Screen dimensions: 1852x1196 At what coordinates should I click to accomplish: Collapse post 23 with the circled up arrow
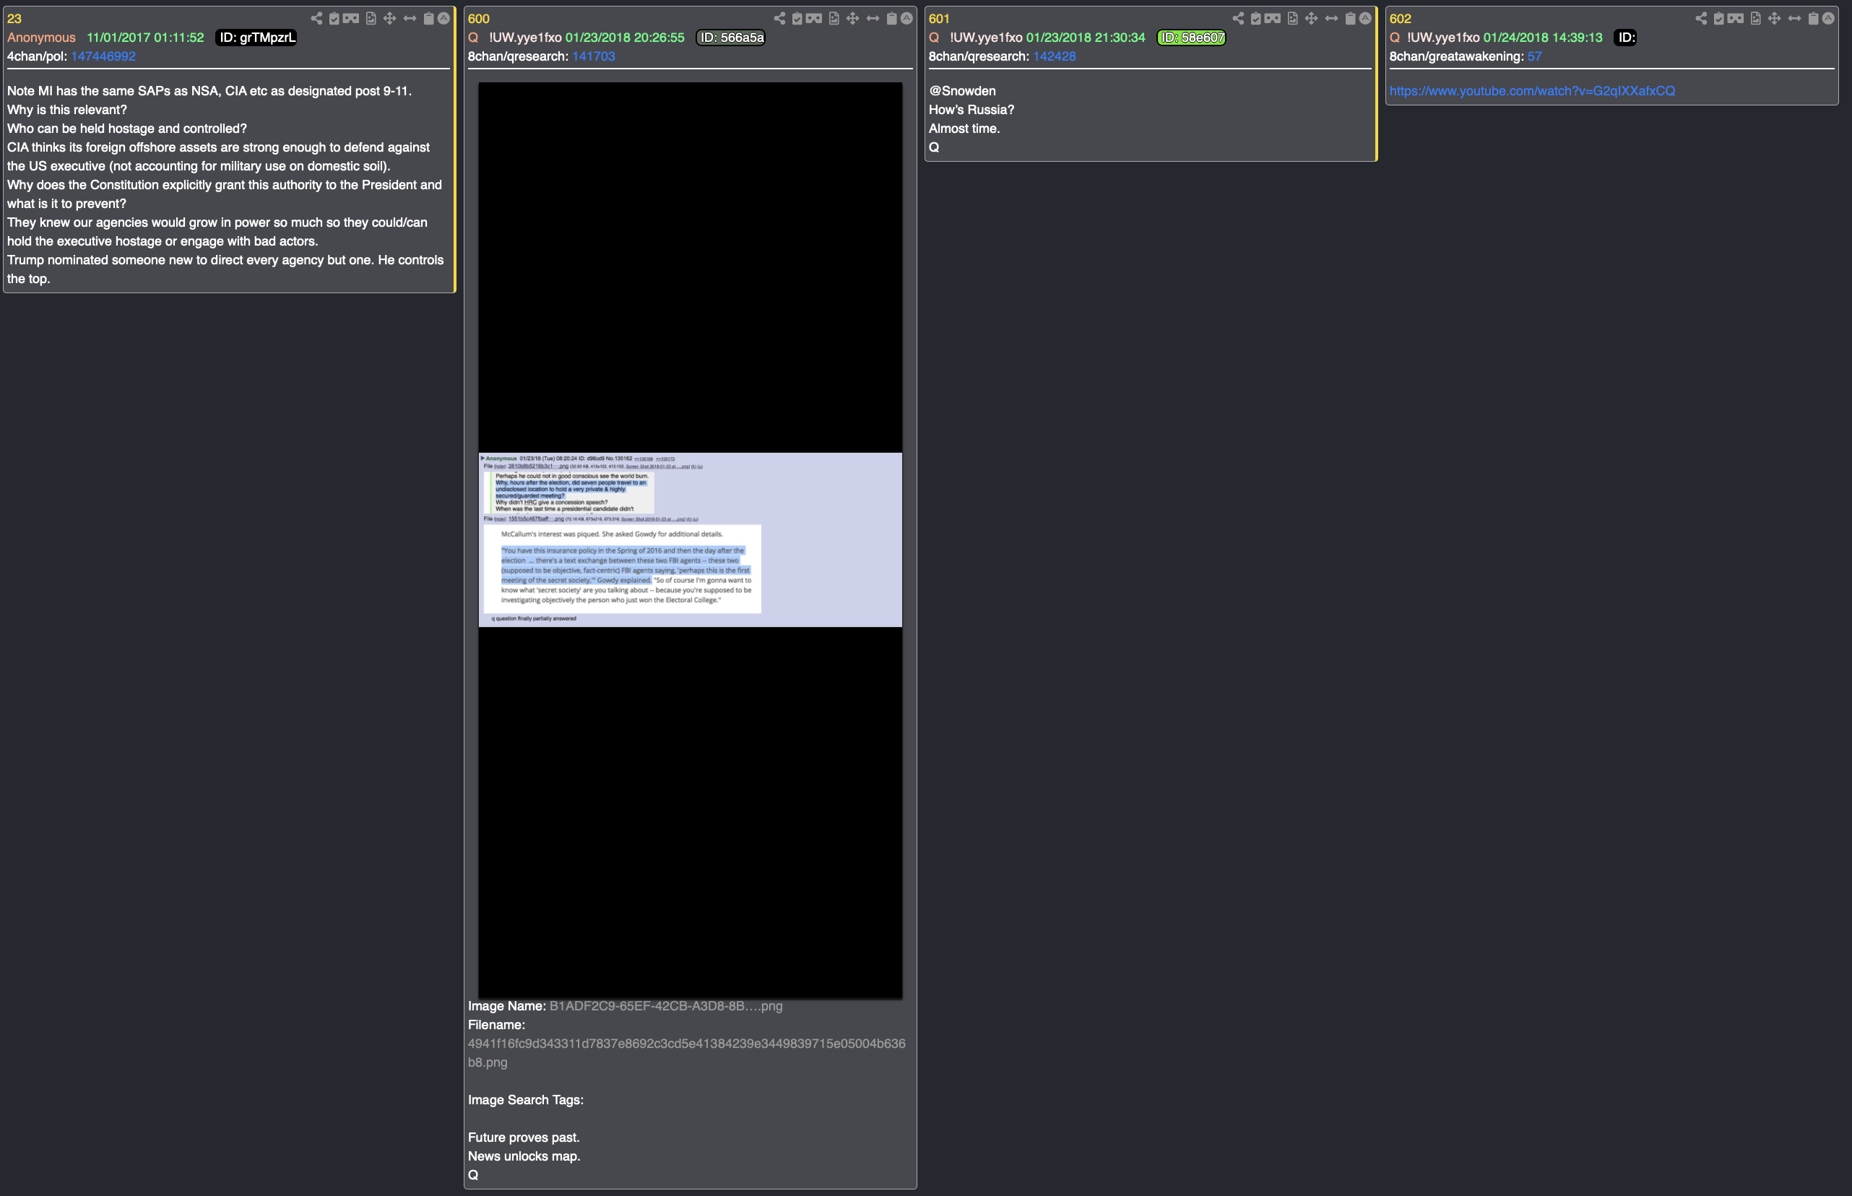click(x=443, y=18)
